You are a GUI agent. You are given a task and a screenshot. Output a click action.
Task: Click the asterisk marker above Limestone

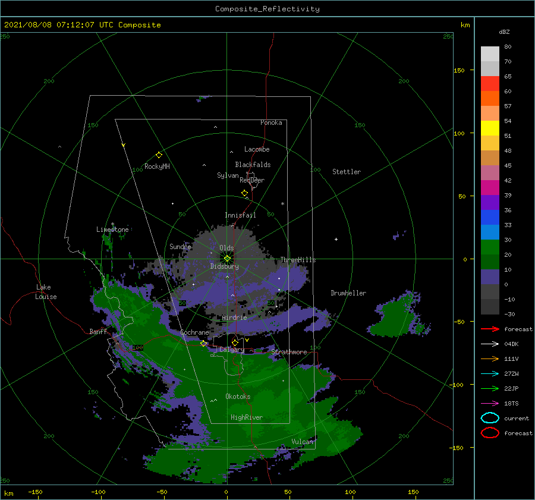112,224
